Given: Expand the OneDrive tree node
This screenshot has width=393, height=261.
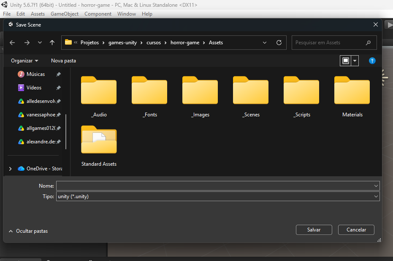Looking at the screenshot, I should (x=10, y=169).
